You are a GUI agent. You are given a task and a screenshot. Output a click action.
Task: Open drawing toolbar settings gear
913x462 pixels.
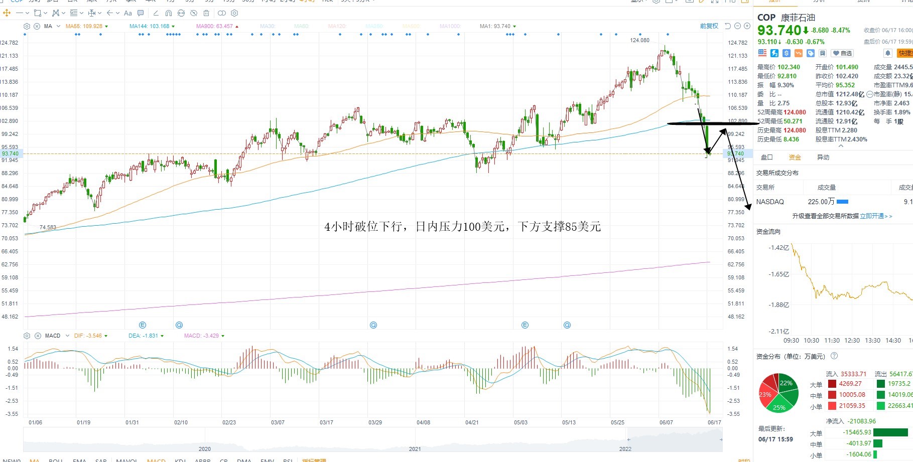234,13
